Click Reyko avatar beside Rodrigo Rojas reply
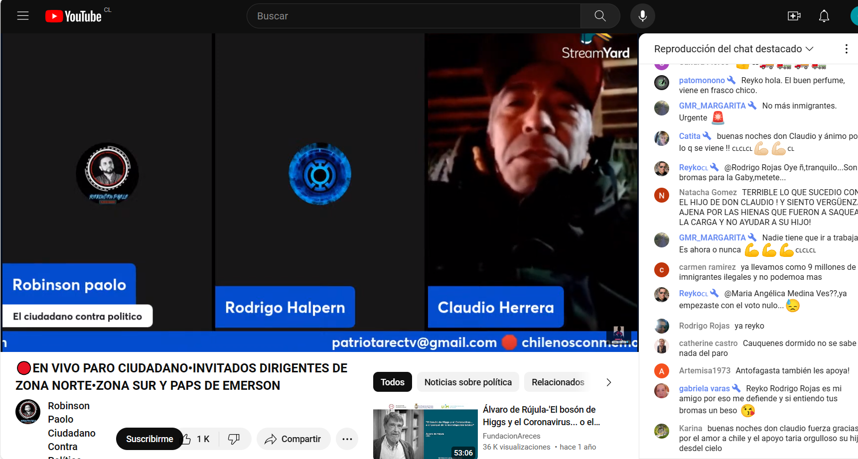 tap(662, 169)
